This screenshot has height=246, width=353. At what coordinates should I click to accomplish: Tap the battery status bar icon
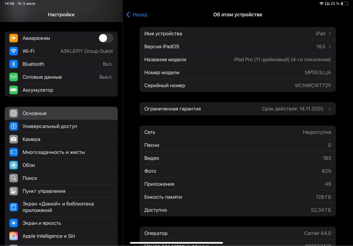click(x=345, y=4)
